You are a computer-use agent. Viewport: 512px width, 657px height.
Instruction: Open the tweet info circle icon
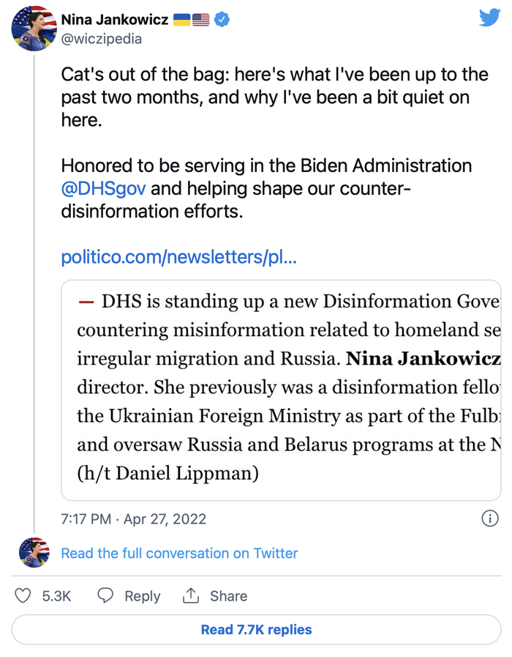pos(489,519)
